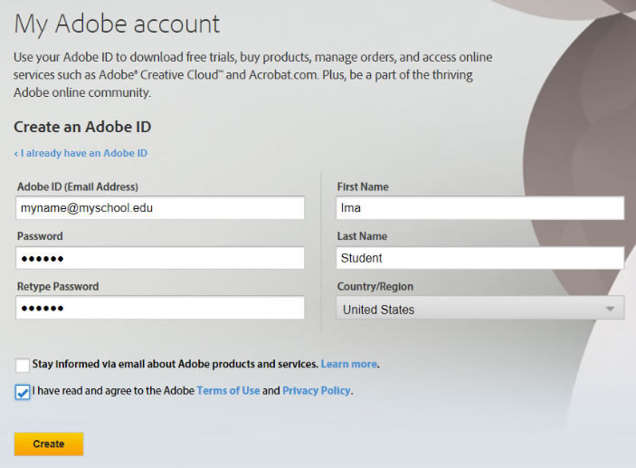Click the 'I already have an Adobe ID' link
The image size is (636, 468).
click(x=81, y=153)
